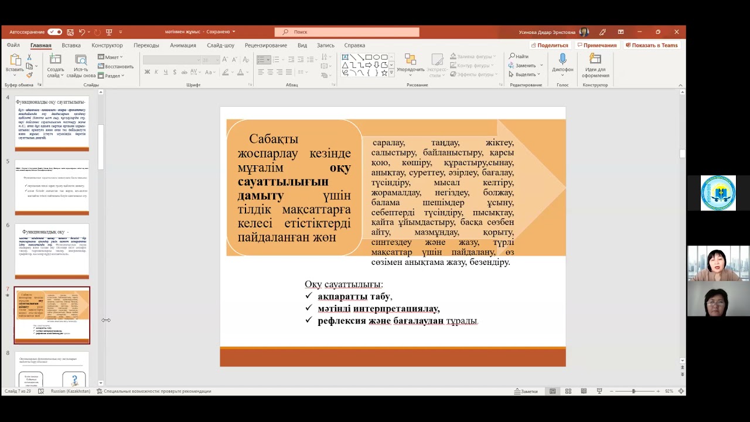Click the Undo arrow in quick access toolbar
Screen dimensions: 750x422
click(x=82, y=32)
